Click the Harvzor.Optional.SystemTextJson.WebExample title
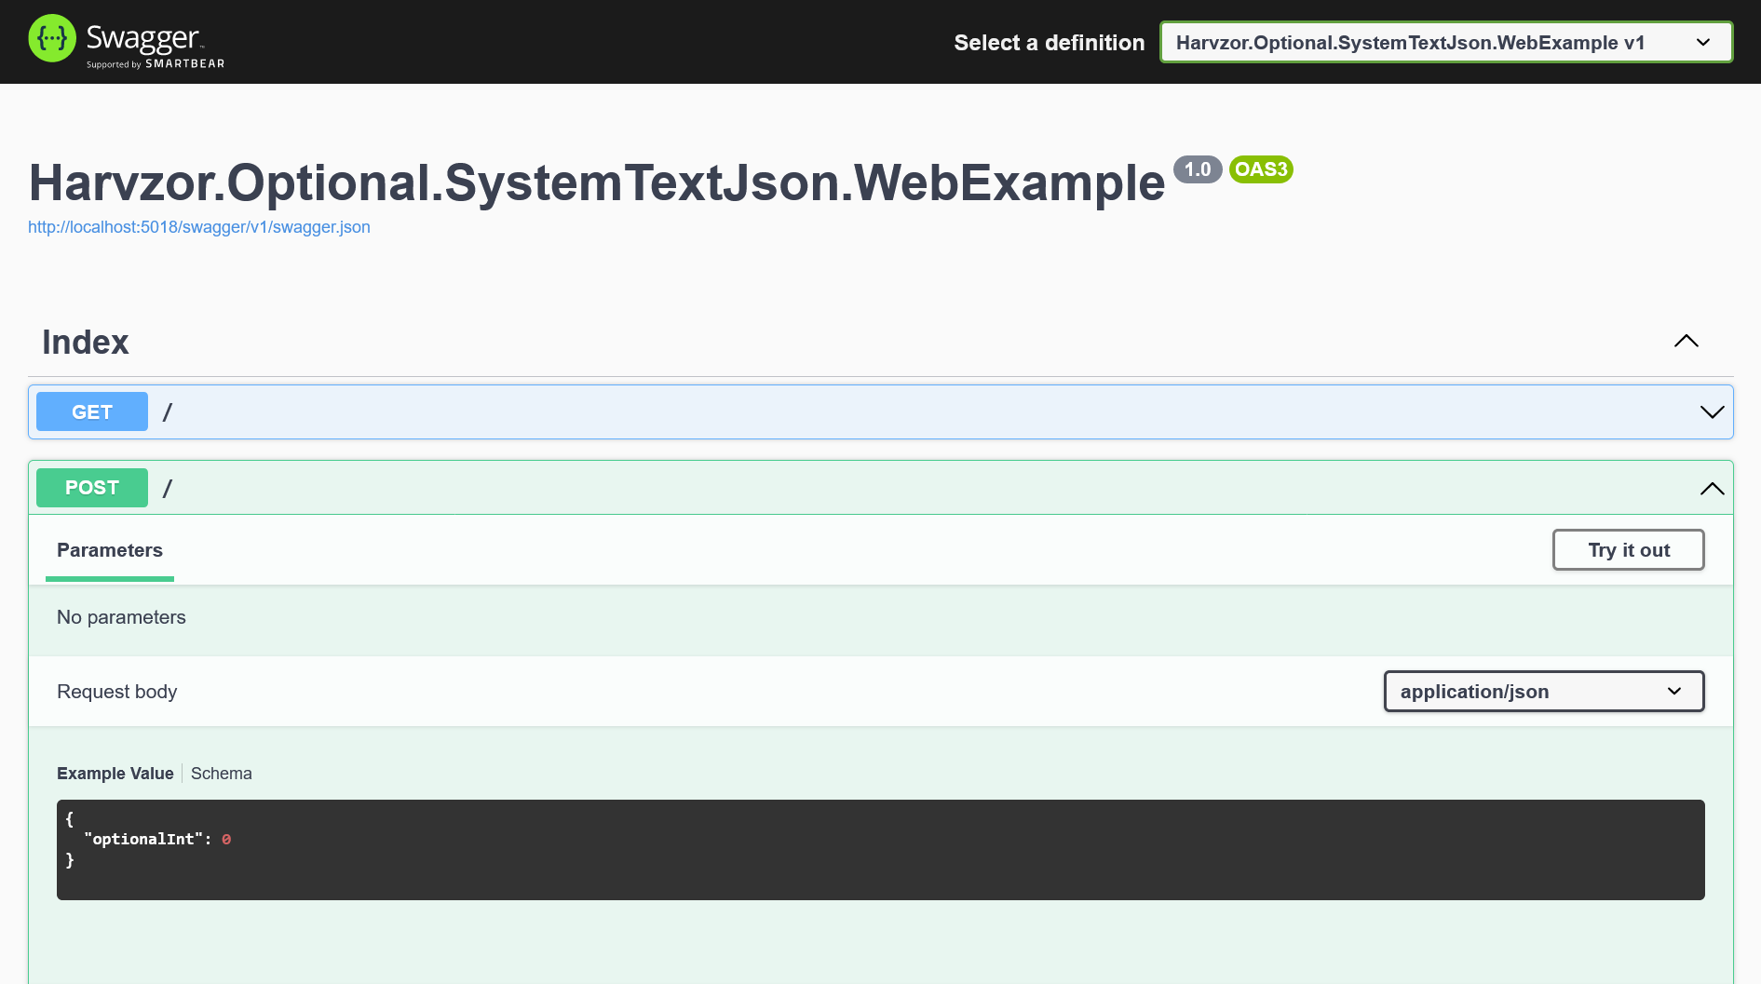The height and width of the screenshot is (984, 1761). pyautogui.click(x=597, y=182)
